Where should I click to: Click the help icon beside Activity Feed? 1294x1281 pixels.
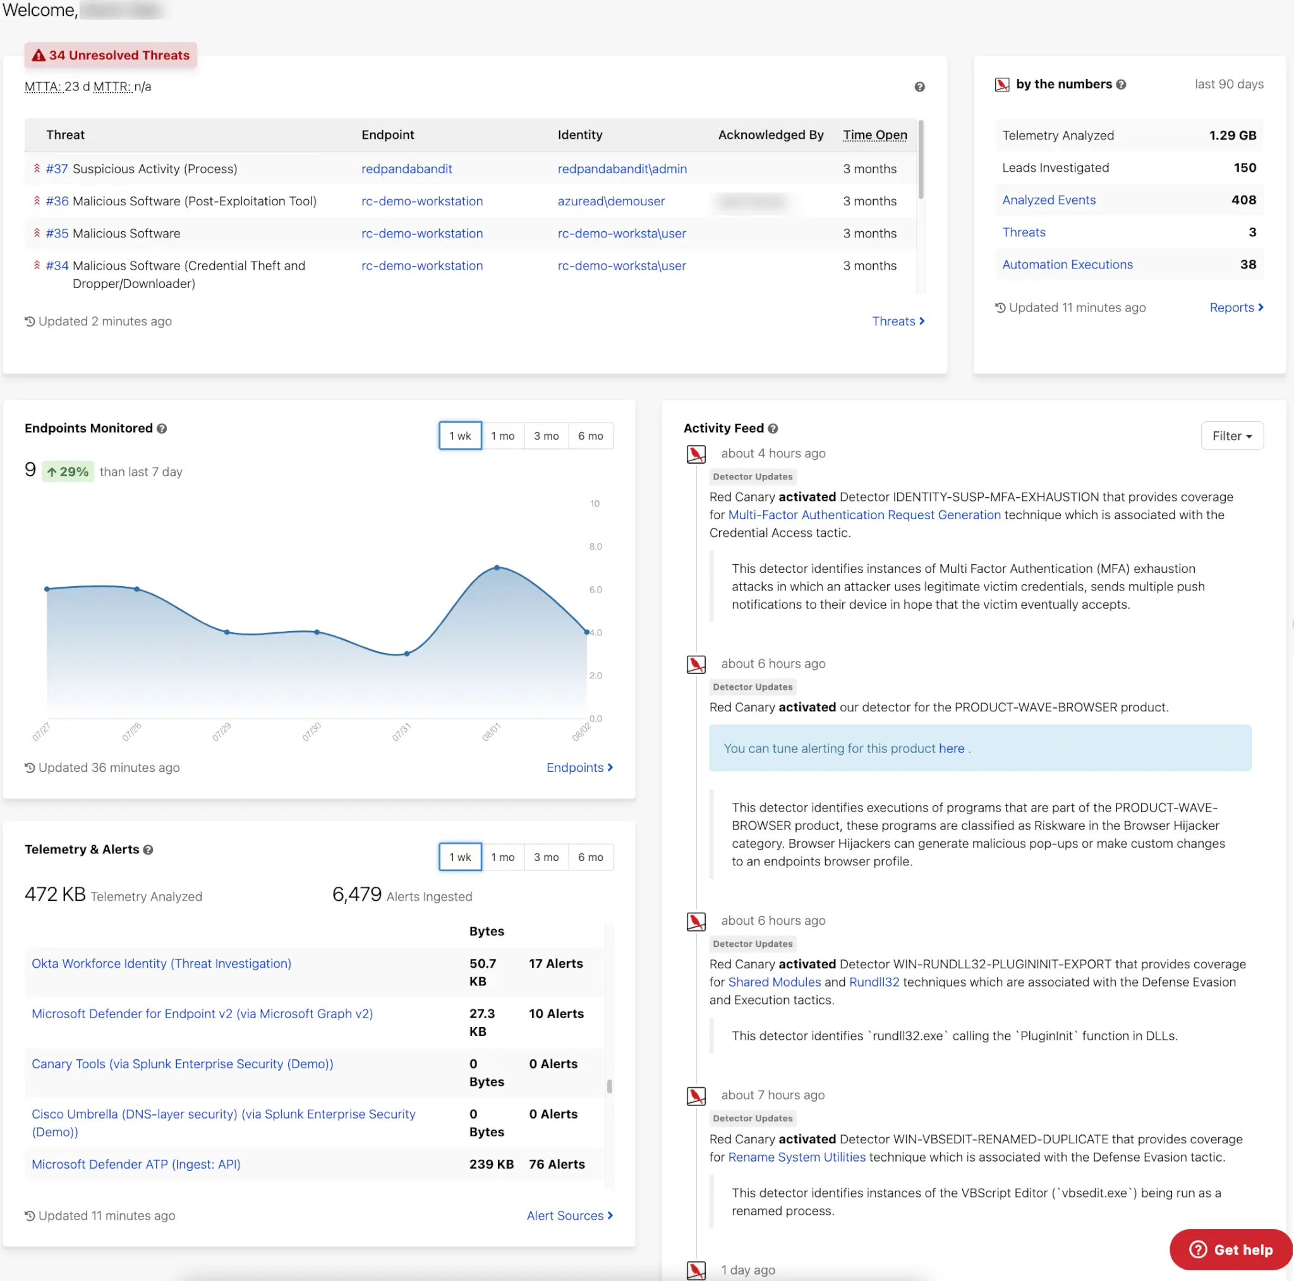[x=773, y=428]
